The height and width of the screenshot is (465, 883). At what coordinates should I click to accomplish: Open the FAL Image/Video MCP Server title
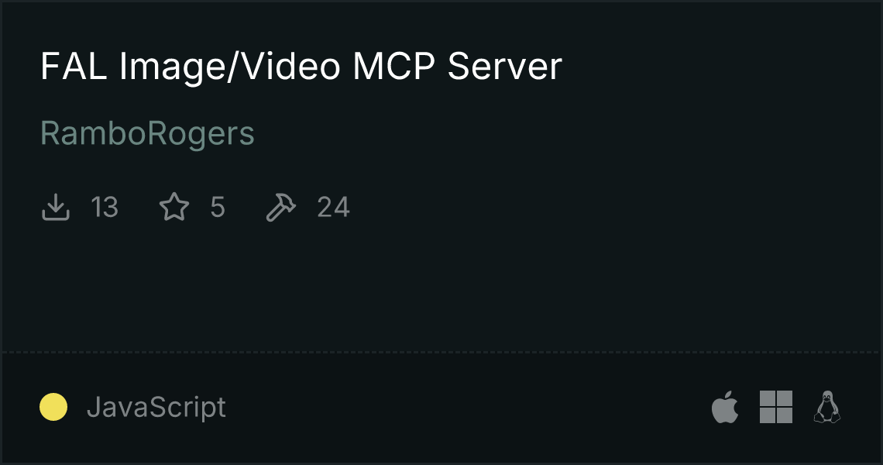[301, 67]
